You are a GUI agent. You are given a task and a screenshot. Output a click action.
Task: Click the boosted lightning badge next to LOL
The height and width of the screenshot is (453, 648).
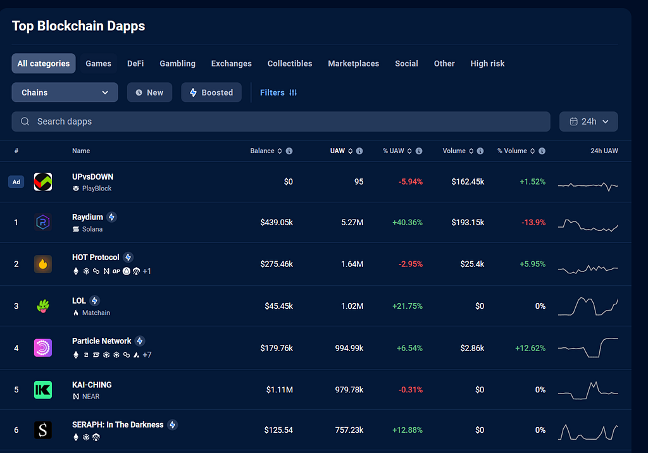point(95,301)
